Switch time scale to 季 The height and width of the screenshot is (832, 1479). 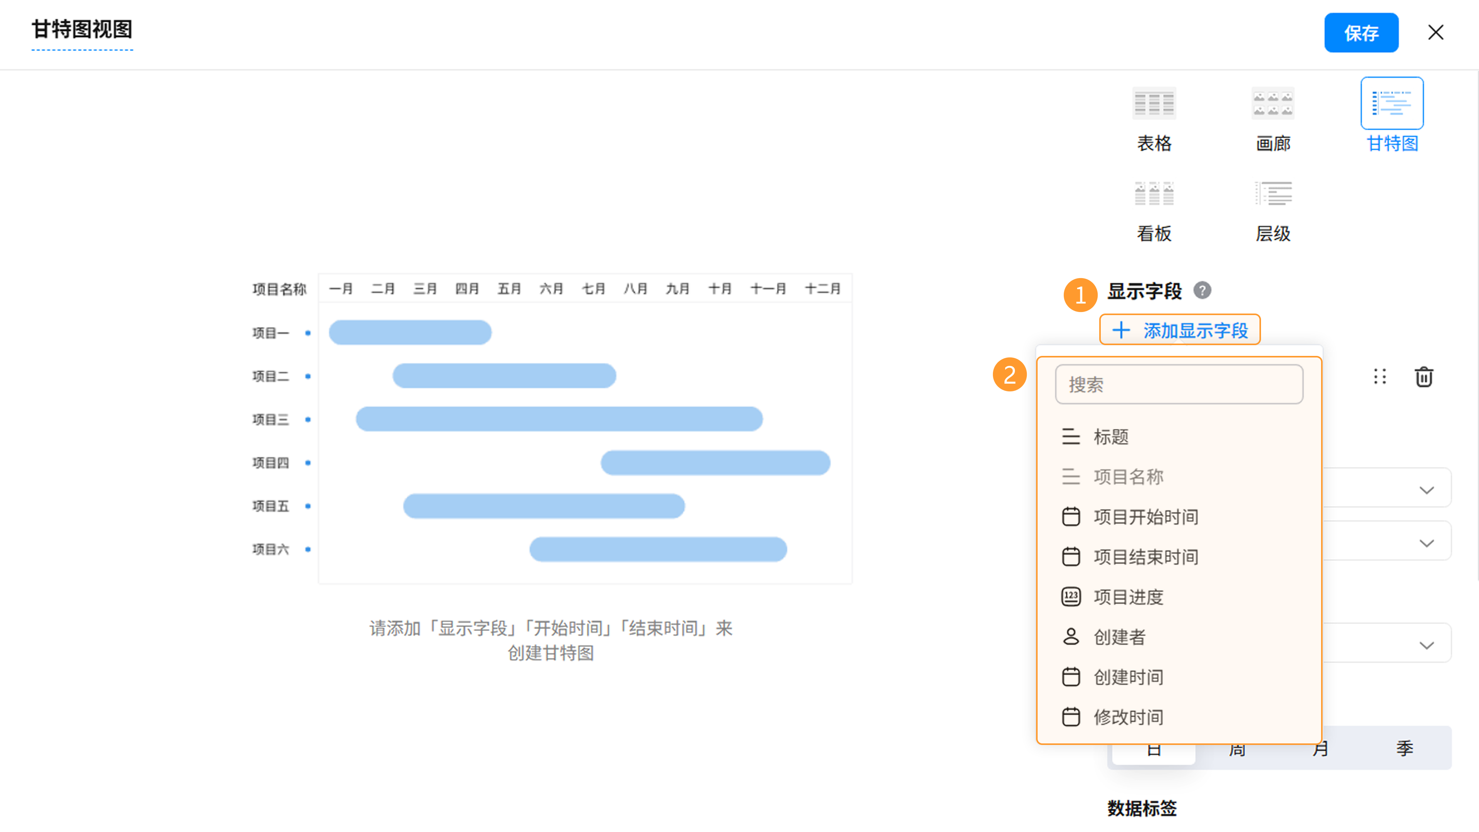coord(1404,749)
